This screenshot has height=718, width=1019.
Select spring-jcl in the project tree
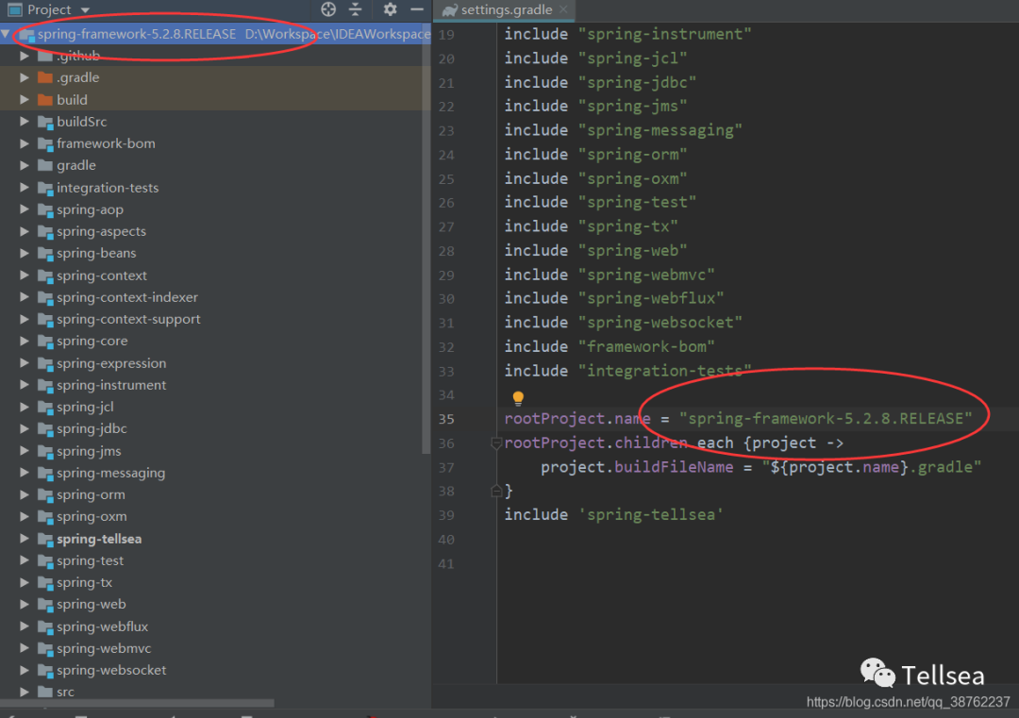pyautogui.click(x=85, y=407)
